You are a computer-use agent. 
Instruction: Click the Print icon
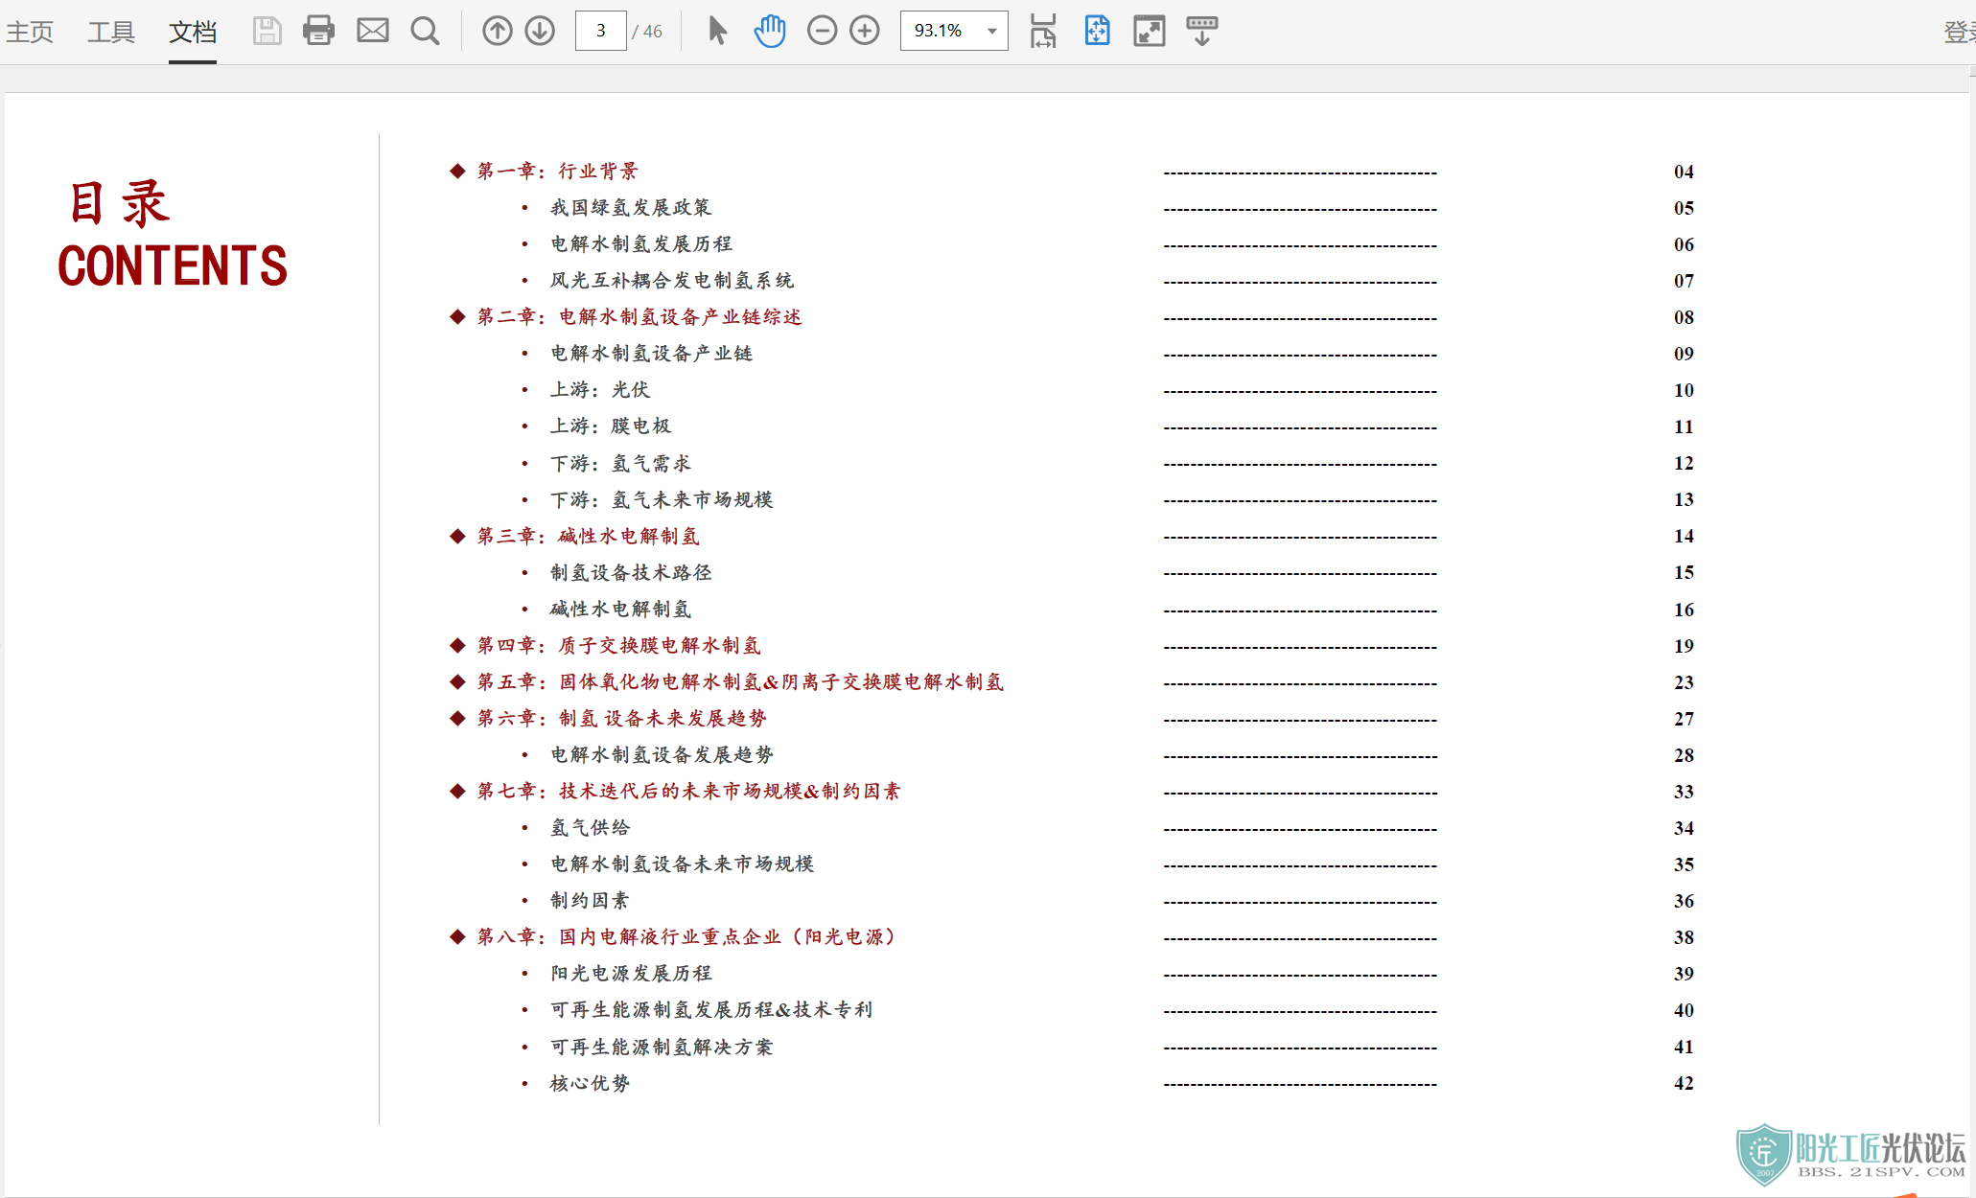coord(318,32)
